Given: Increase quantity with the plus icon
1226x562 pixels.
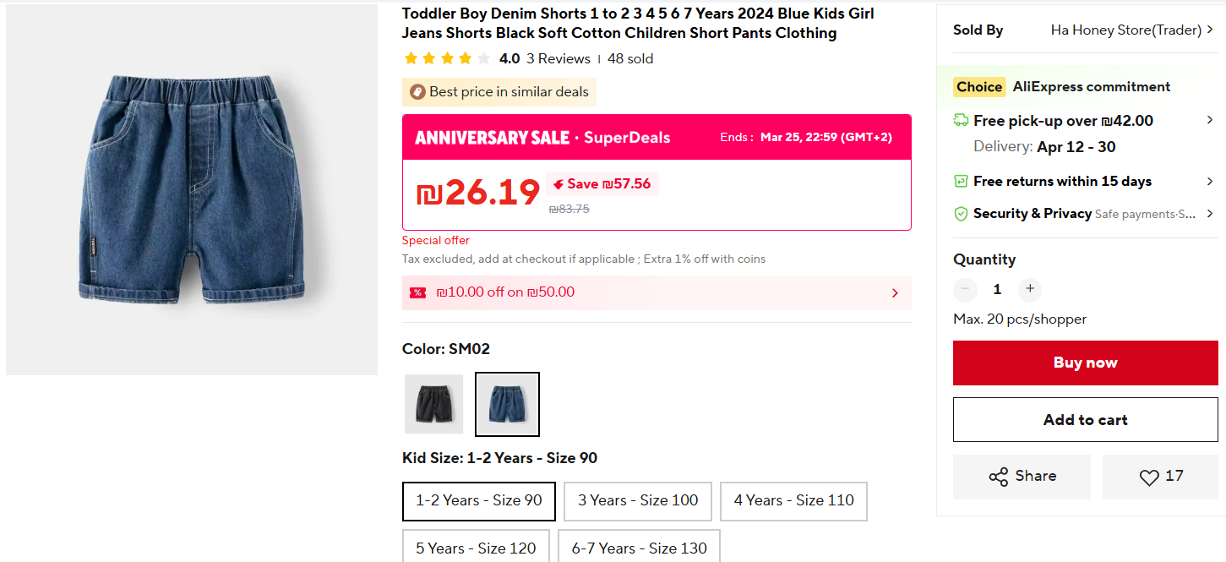Looking at the screenshot, I should (x=1029, y=289).
